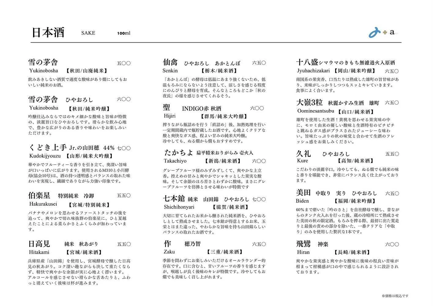Click the SAKE subtitle text
Viewport: 433px width, 306px height.
pyautogui.click(x=88, y=33)
